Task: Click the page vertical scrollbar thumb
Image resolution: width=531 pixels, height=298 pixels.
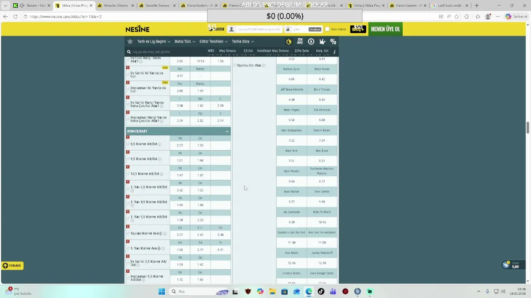Action: point(528,127)
